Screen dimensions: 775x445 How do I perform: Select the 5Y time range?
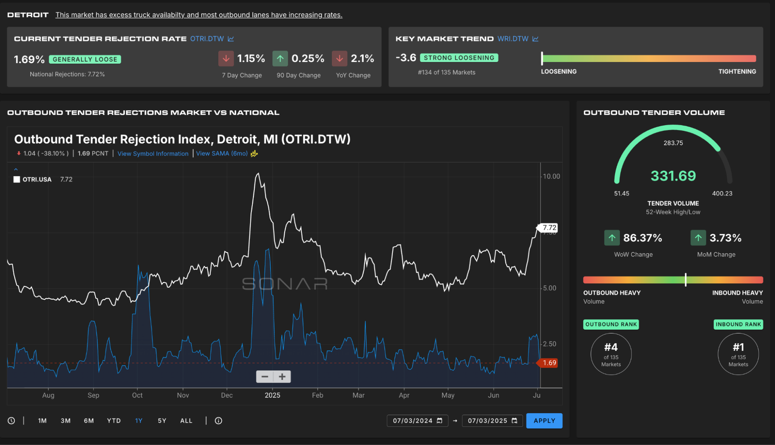point(162,421)
